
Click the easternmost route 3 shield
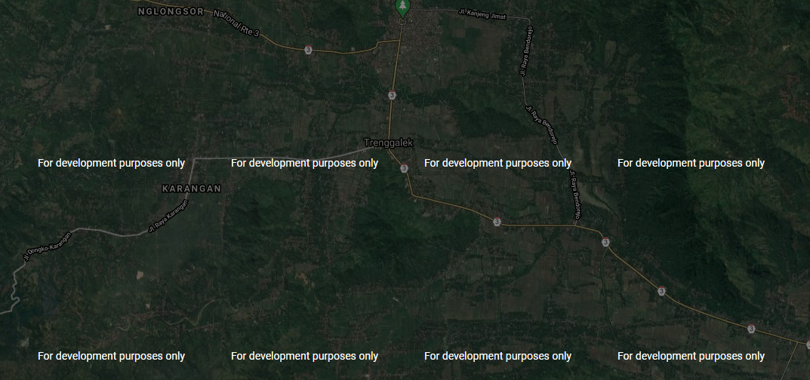[751, 329]
